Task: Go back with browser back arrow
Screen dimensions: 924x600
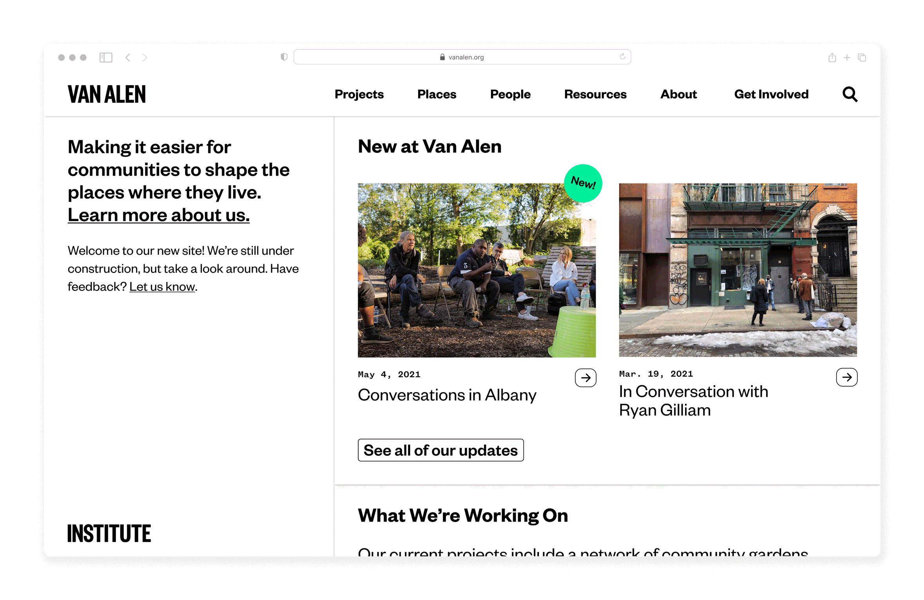Action: pyautogui.click(x=128, y=58)
